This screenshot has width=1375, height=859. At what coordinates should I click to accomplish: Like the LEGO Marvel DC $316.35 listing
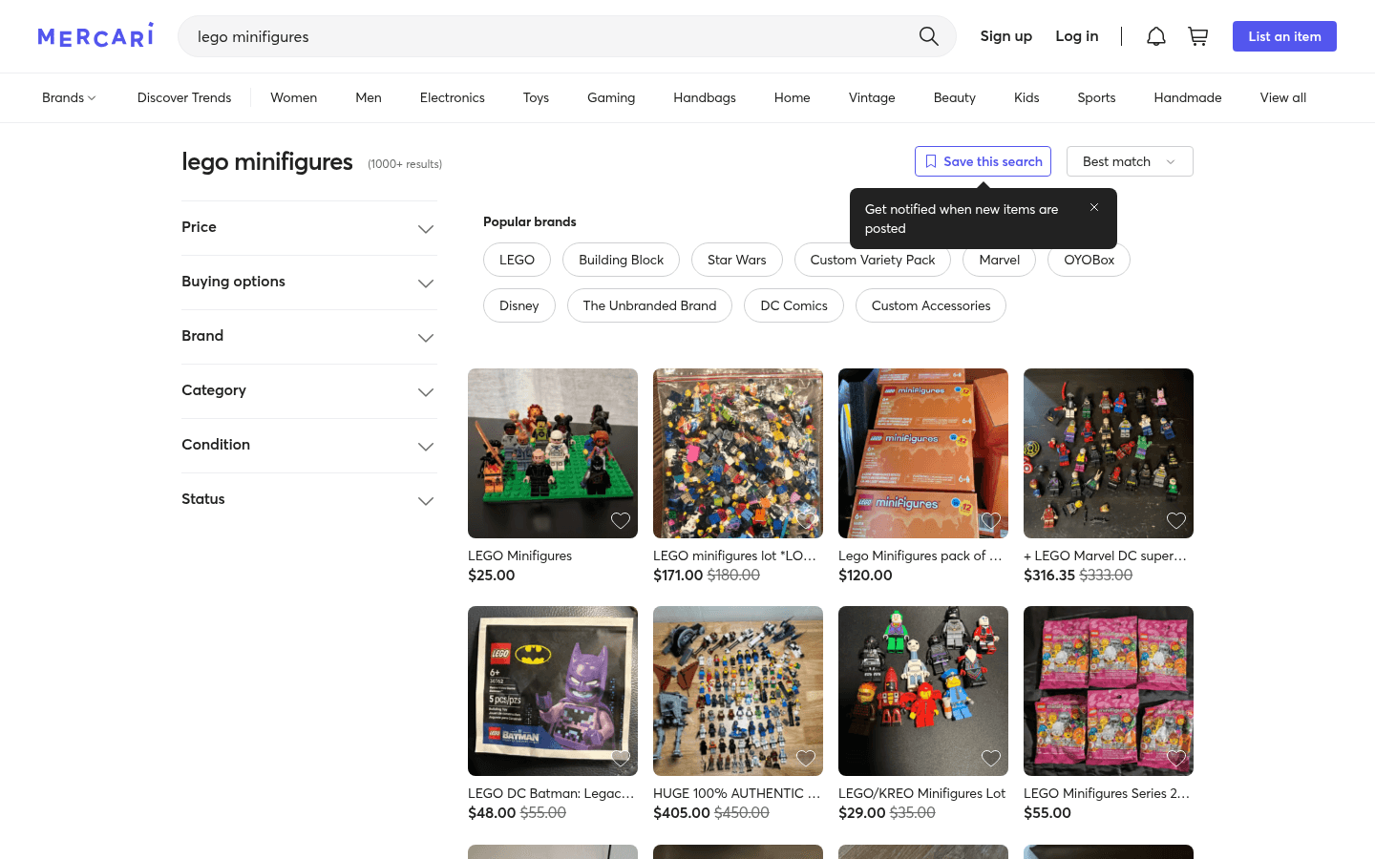point(1176,520)
